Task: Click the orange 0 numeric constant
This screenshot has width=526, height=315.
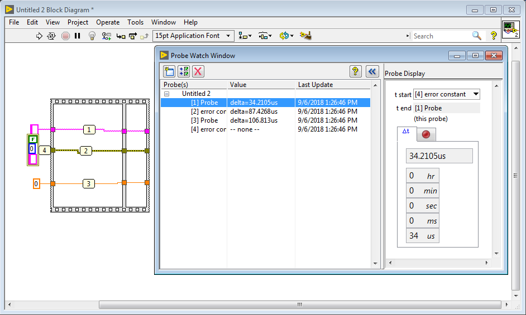Action: click(36, 183)
